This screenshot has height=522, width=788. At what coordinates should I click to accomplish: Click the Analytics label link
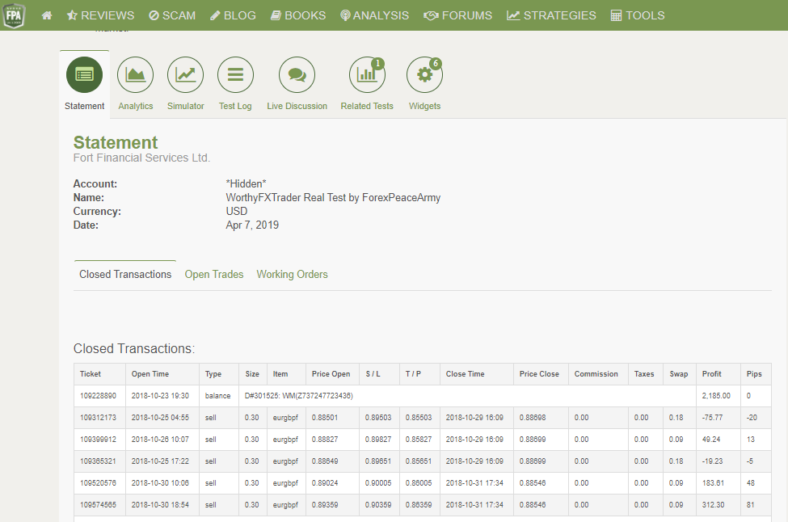point(136,106)
